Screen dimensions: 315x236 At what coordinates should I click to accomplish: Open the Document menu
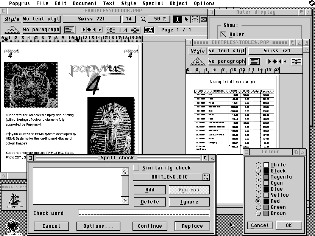[84, 3]
